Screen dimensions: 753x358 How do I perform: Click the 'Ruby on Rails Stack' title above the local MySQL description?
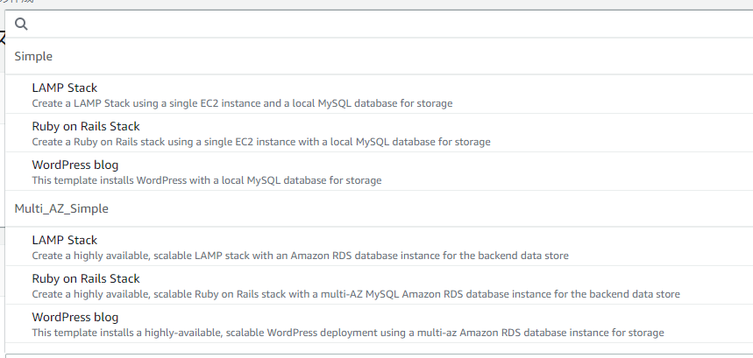pyautogui.click(x=85, y=126)
